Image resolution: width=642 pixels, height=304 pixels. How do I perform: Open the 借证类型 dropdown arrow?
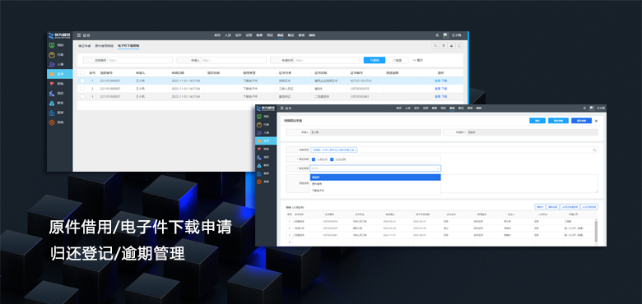(438, 168)
